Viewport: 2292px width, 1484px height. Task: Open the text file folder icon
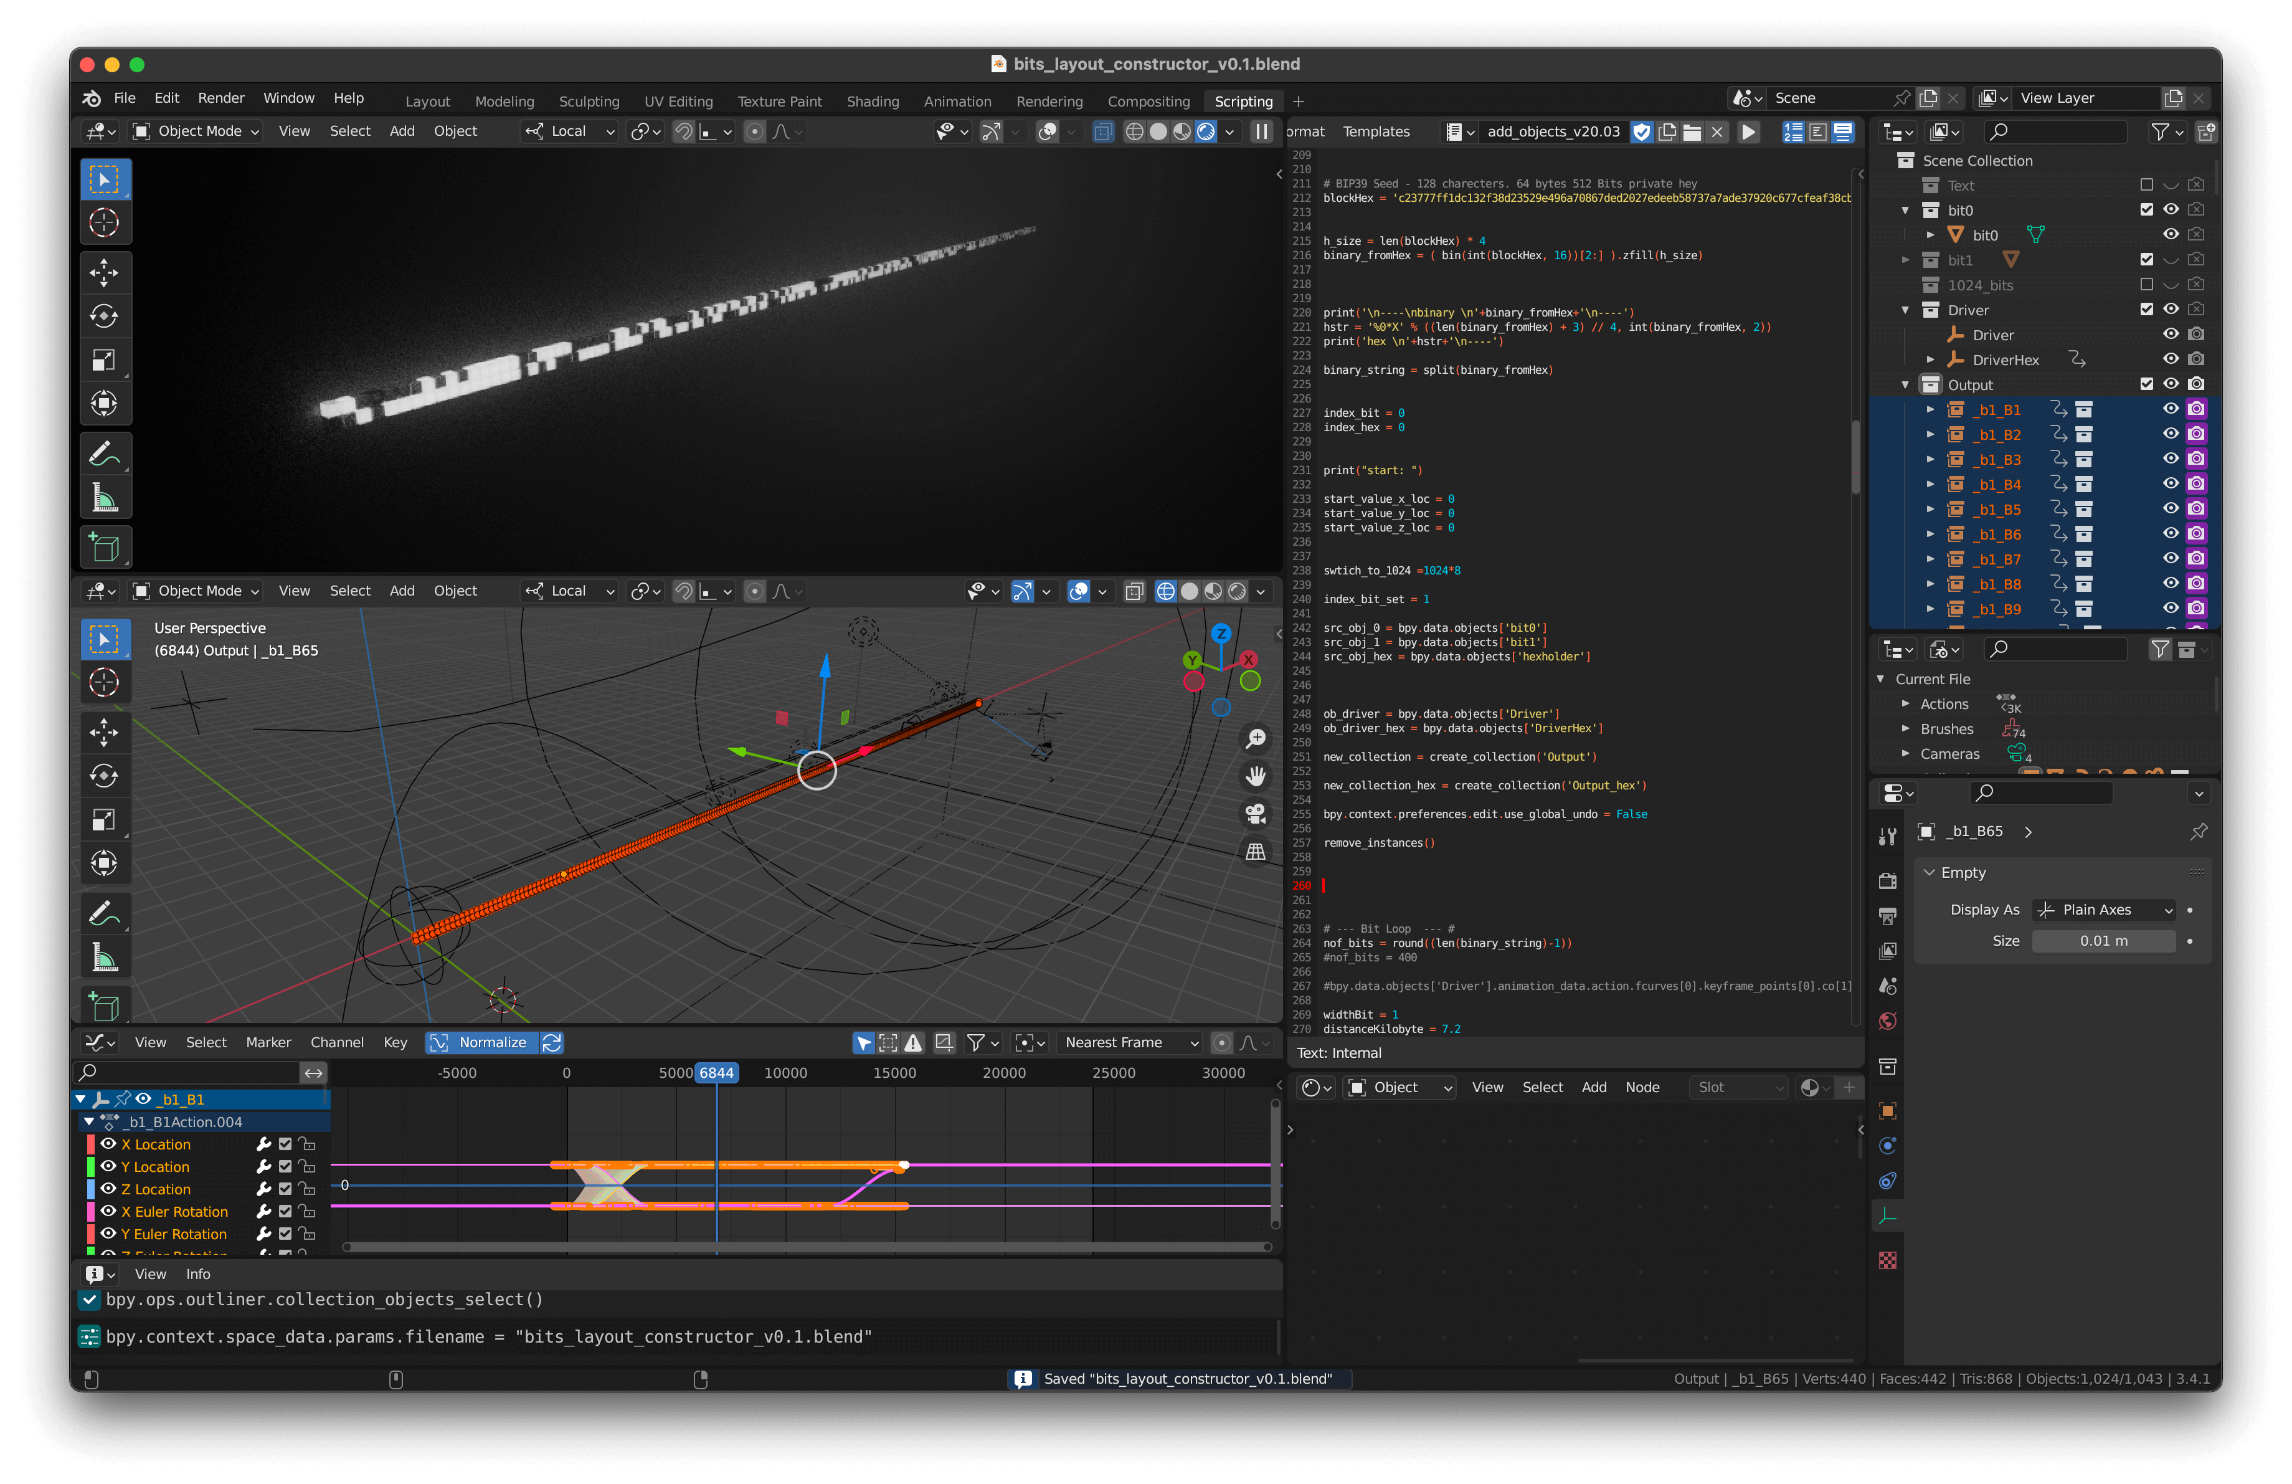pos(1692,132)
